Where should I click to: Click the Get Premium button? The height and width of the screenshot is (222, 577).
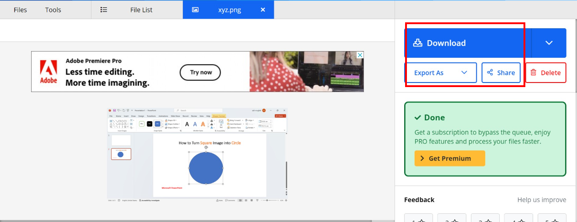450,158
